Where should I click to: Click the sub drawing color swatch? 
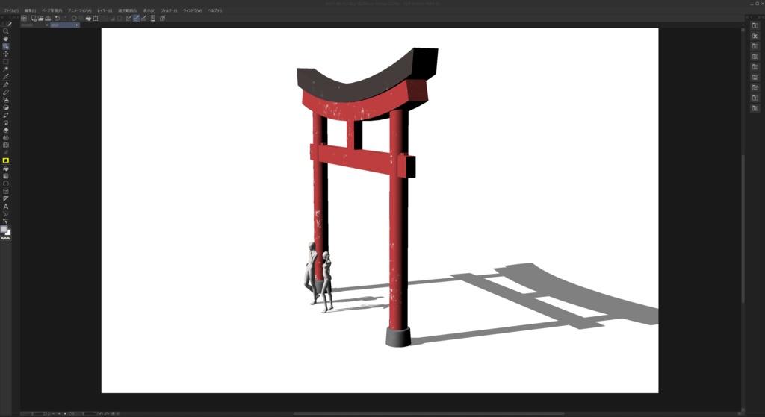click(x=8, y=232)
